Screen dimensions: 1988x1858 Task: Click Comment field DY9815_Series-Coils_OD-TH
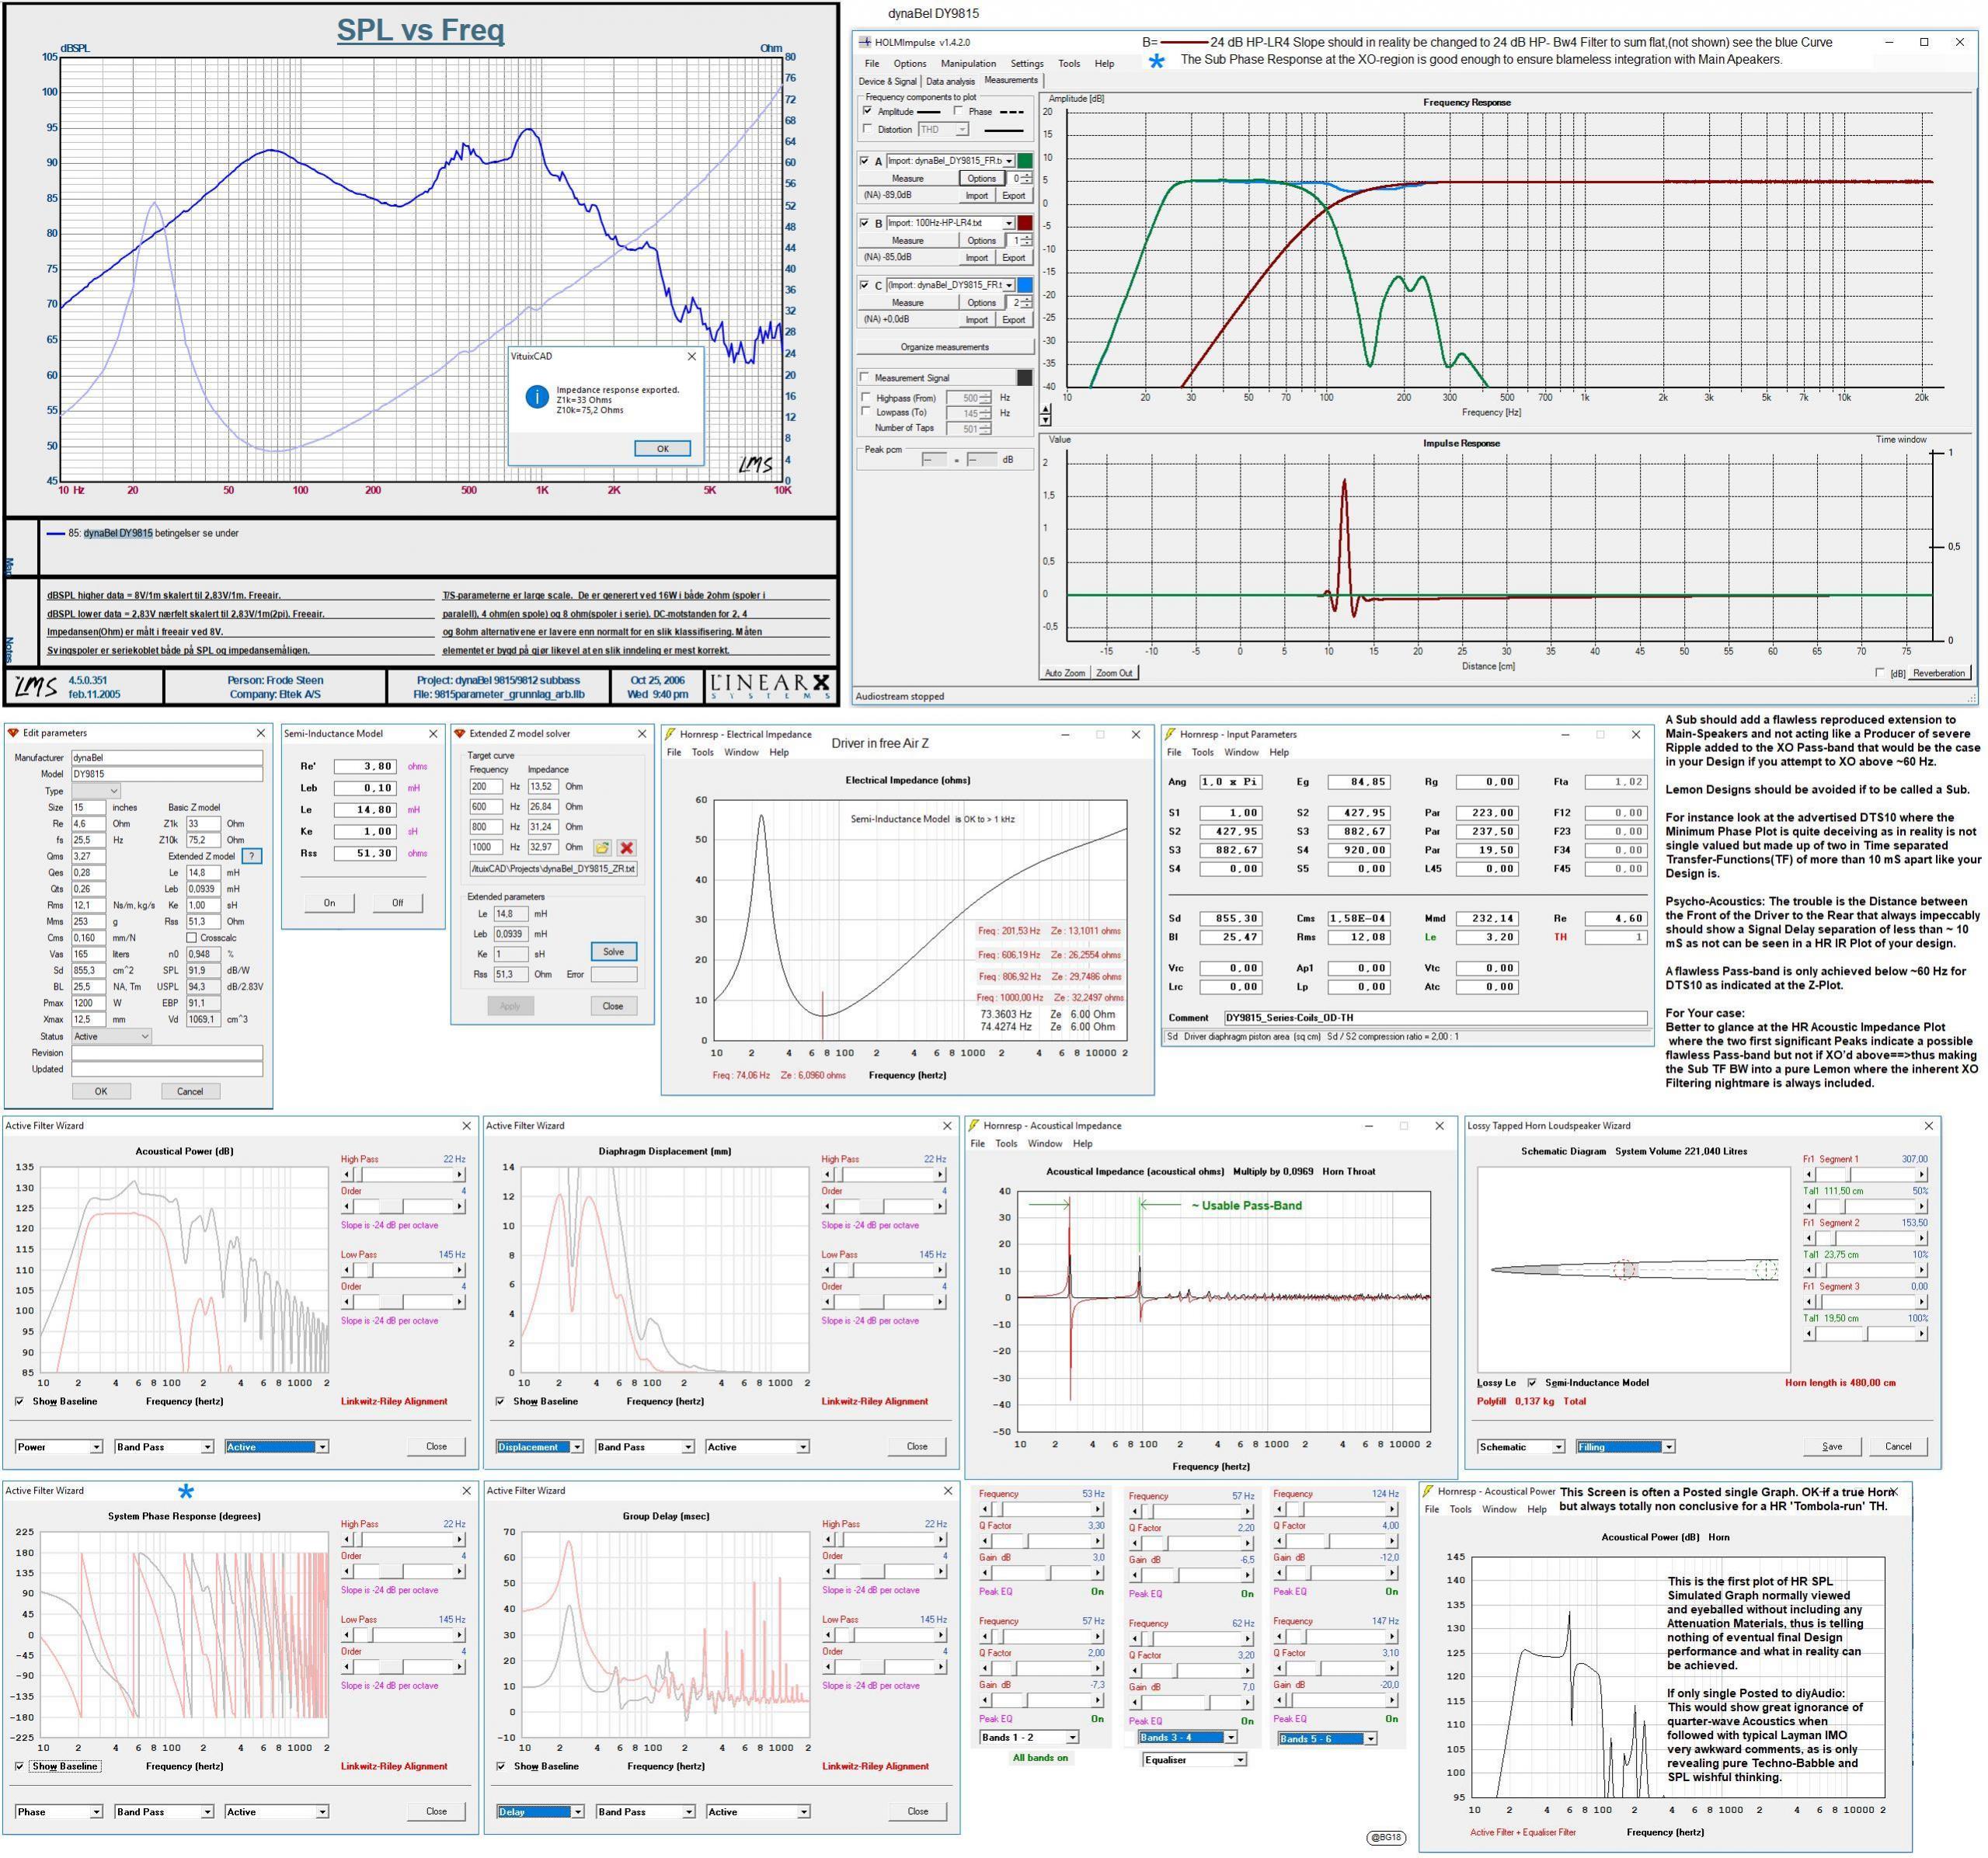1436,1017
